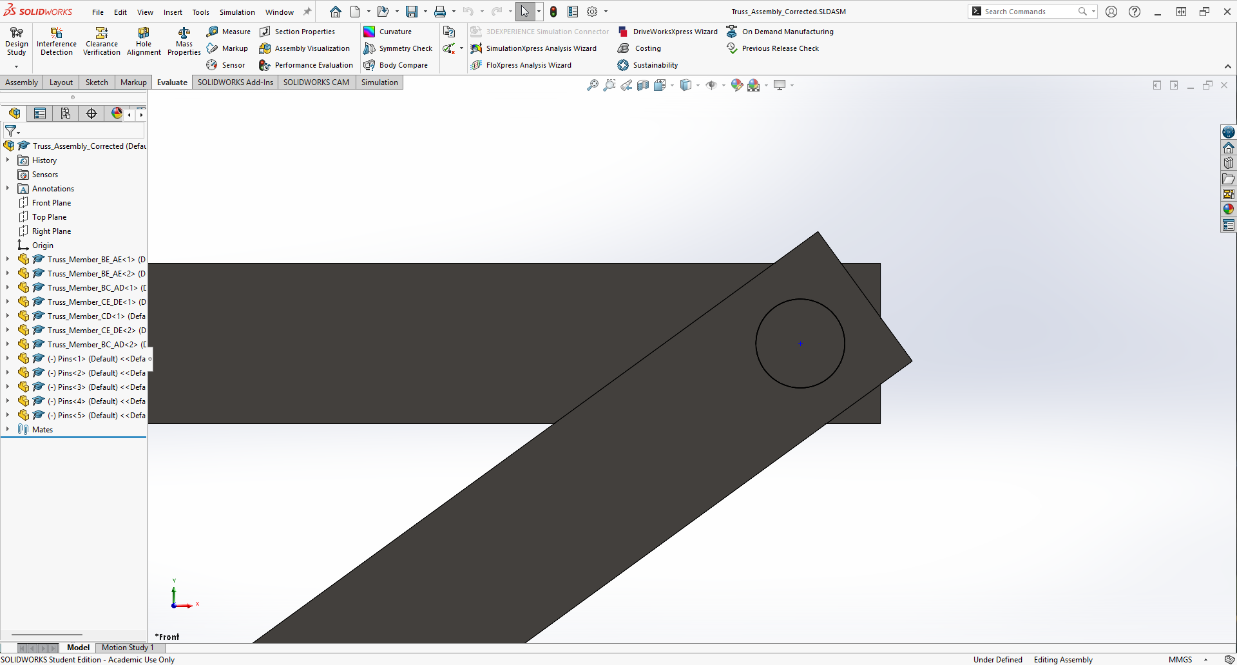Switch to the Simulation tab
Viewport: 1237px width, 665px height.
pyautogui.click(x=379, y=82)
